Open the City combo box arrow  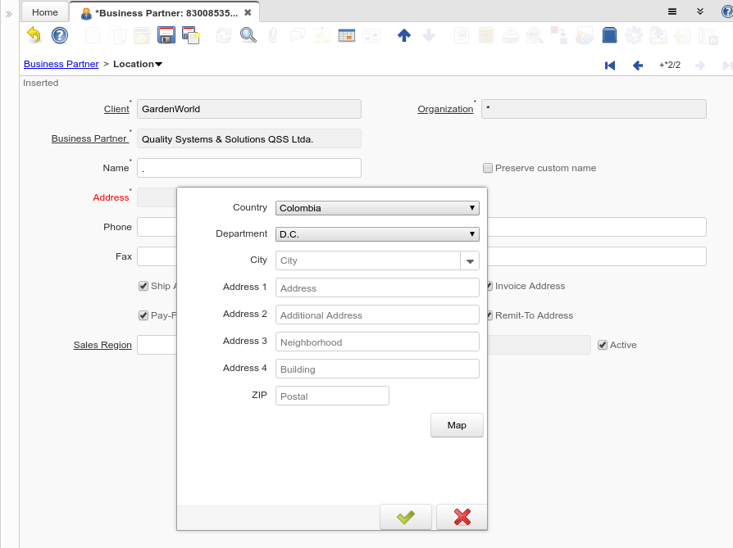click(471, 260)
